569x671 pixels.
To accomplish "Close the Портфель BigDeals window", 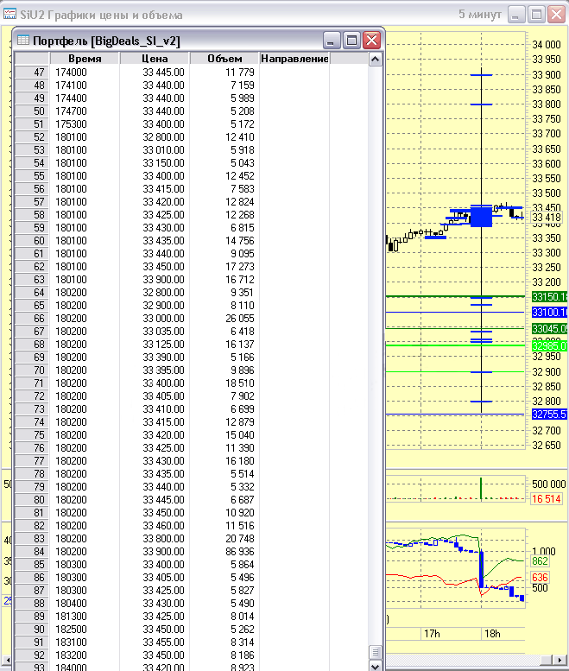I will point(372,41).
